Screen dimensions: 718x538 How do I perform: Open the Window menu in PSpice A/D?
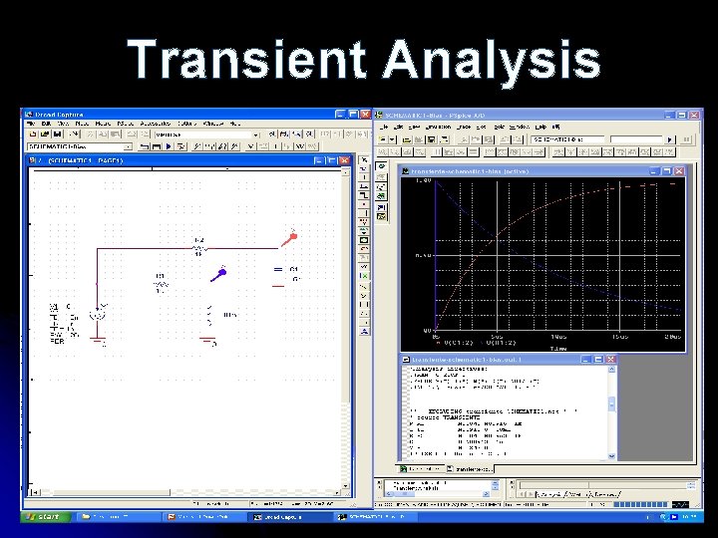coord(519,127)
